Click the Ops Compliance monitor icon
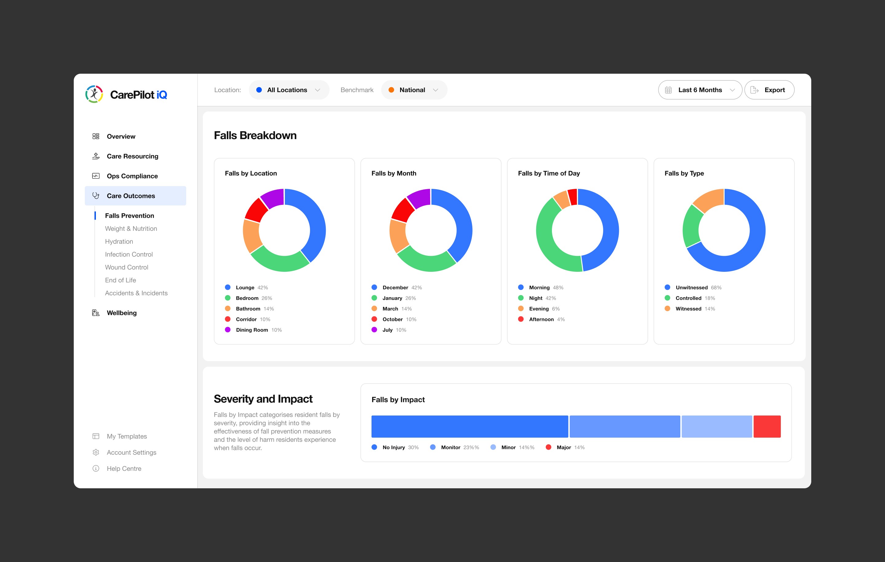Image resolution: width=885 pixels, height=562 pixels. click(96, 176)
